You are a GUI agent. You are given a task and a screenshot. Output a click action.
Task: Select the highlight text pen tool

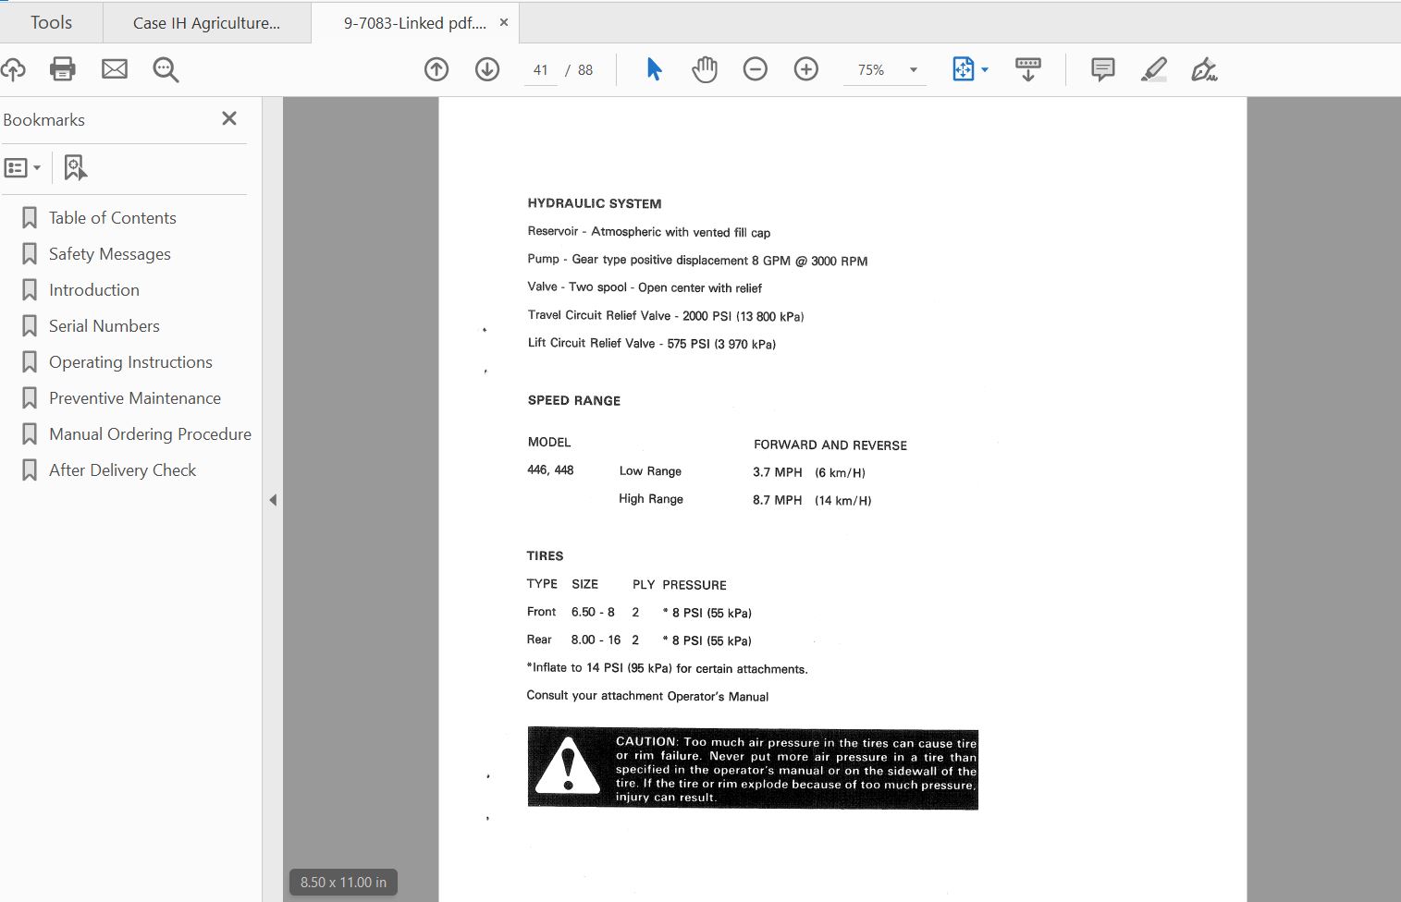(1153, 69)
